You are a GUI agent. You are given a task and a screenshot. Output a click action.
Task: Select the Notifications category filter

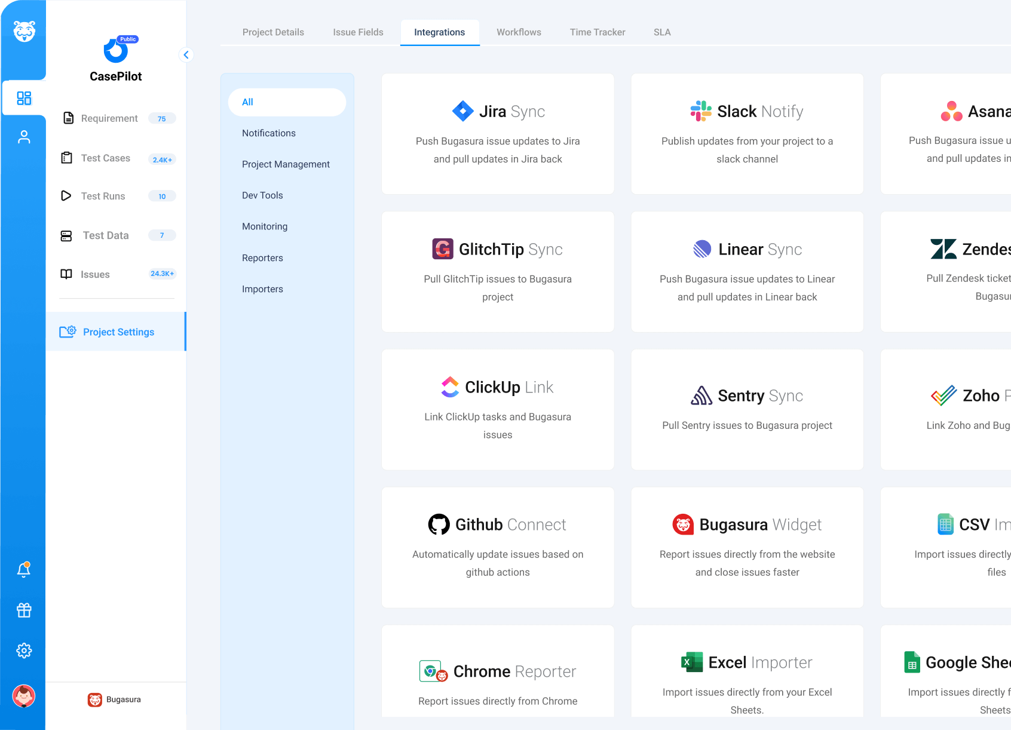click(x=269, y=133)
